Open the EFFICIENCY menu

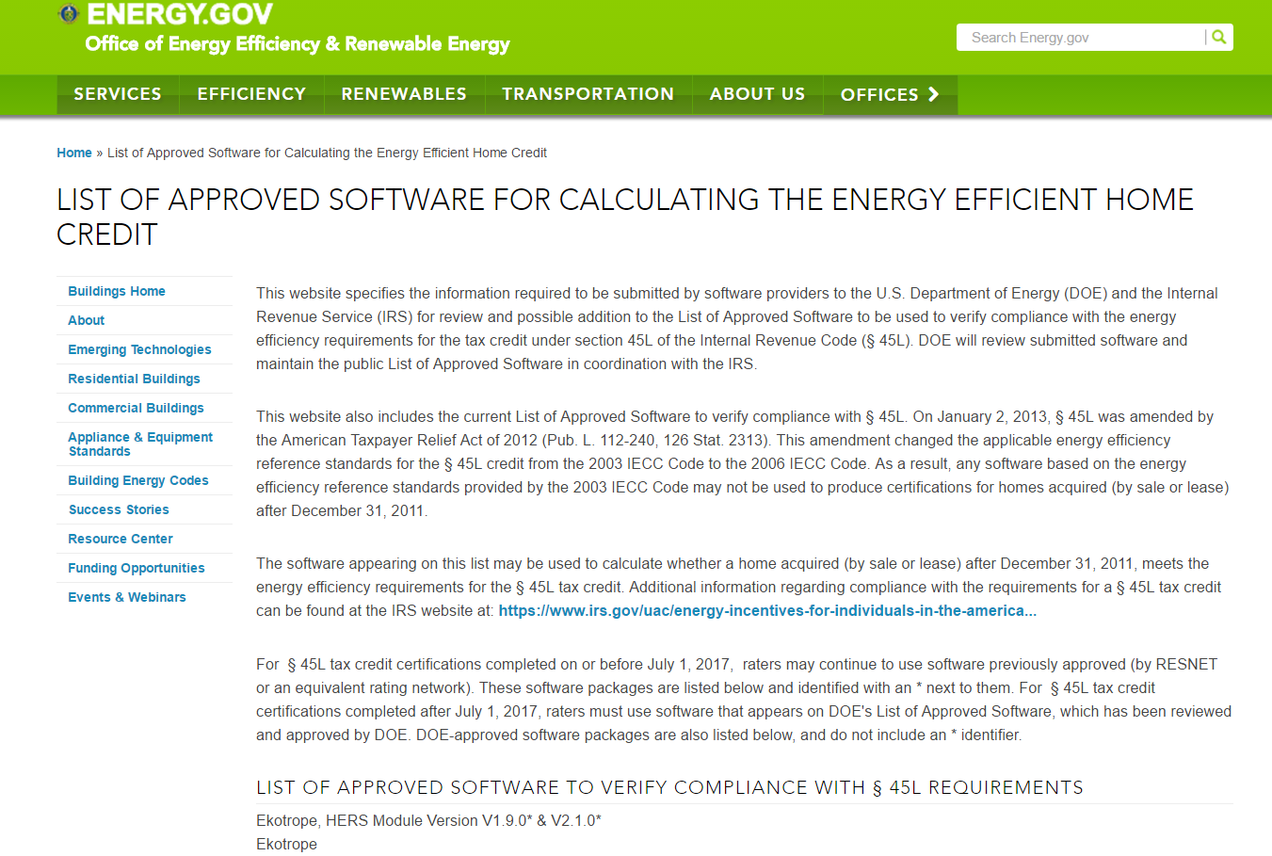(x=250, y=94)
